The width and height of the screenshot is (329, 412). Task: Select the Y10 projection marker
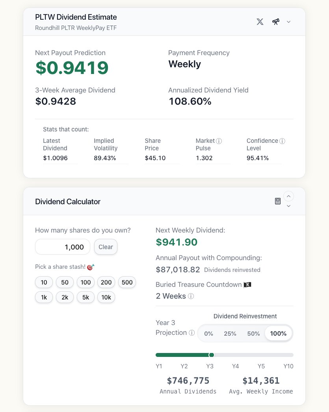[288, 366]
